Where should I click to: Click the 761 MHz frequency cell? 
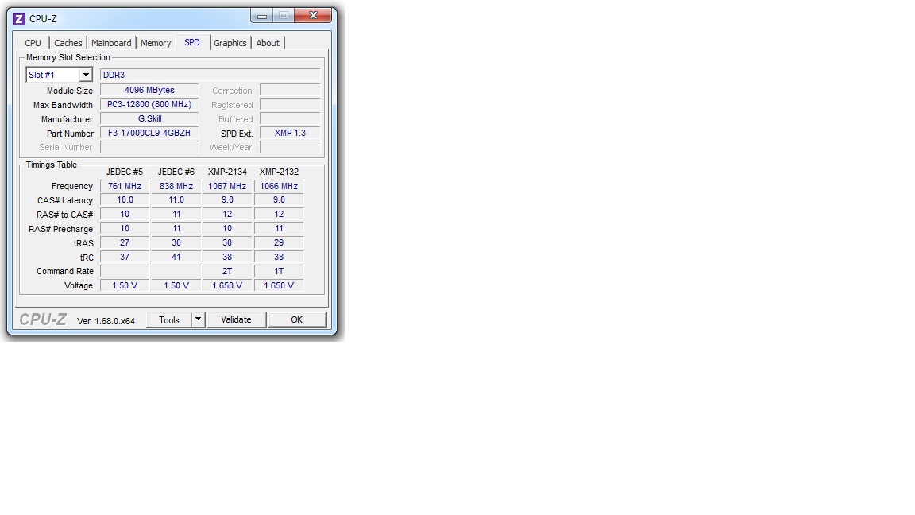tap(125, 186)
